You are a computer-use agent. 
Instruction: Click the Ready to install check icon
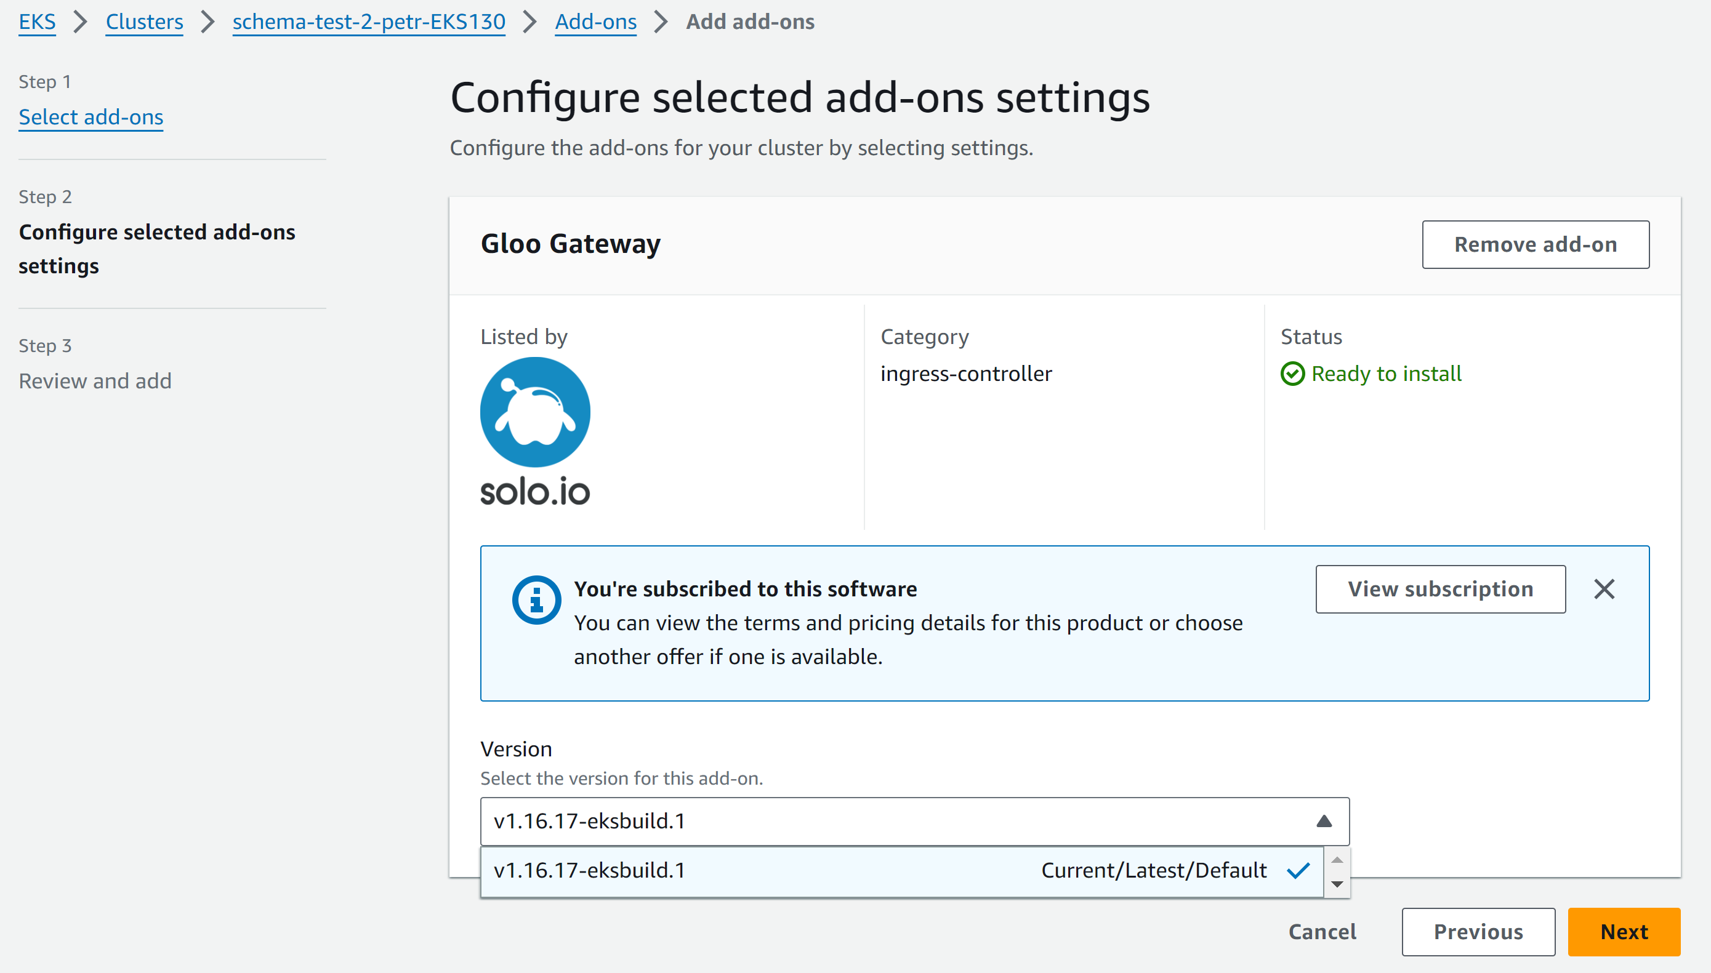coord(1292,374)
